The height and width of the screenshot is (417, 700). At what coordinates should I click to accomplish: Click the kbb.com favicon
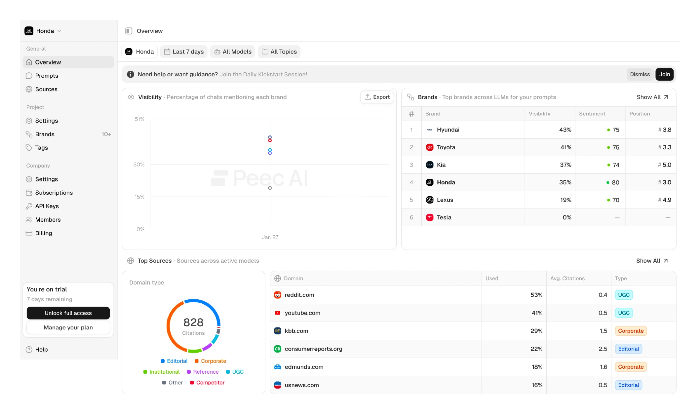[278, 331]
